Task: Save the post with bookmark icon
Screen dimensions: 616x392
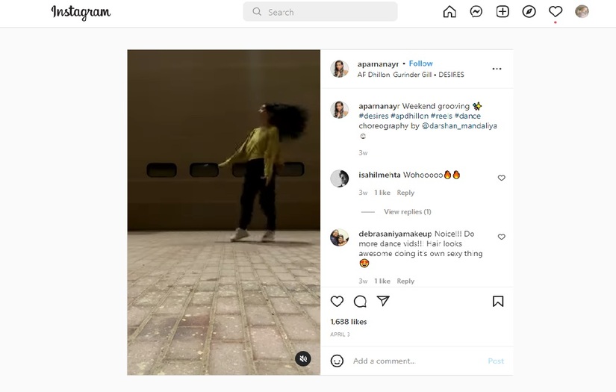Action: pos(498,301)
